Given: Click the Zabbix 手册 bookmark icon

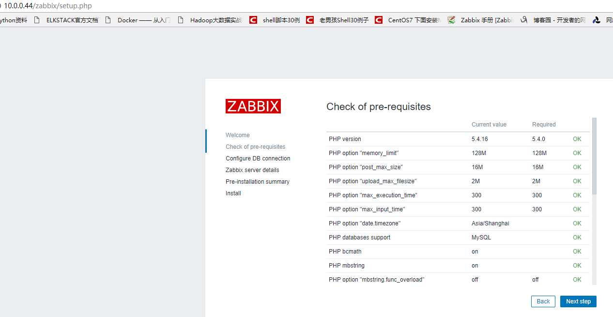Looking at the screenshot, I should (451, 20).
